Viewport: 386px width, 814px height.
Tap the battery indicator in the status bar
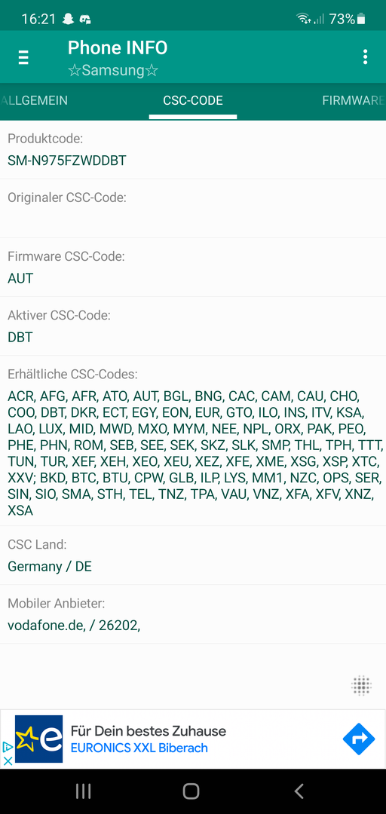click(x=361, y=19)
